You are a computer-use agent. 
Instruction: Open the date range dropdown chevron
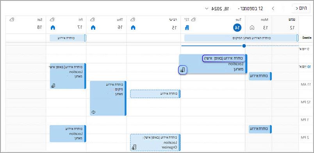pyautogui.click(x=207, y=9)
